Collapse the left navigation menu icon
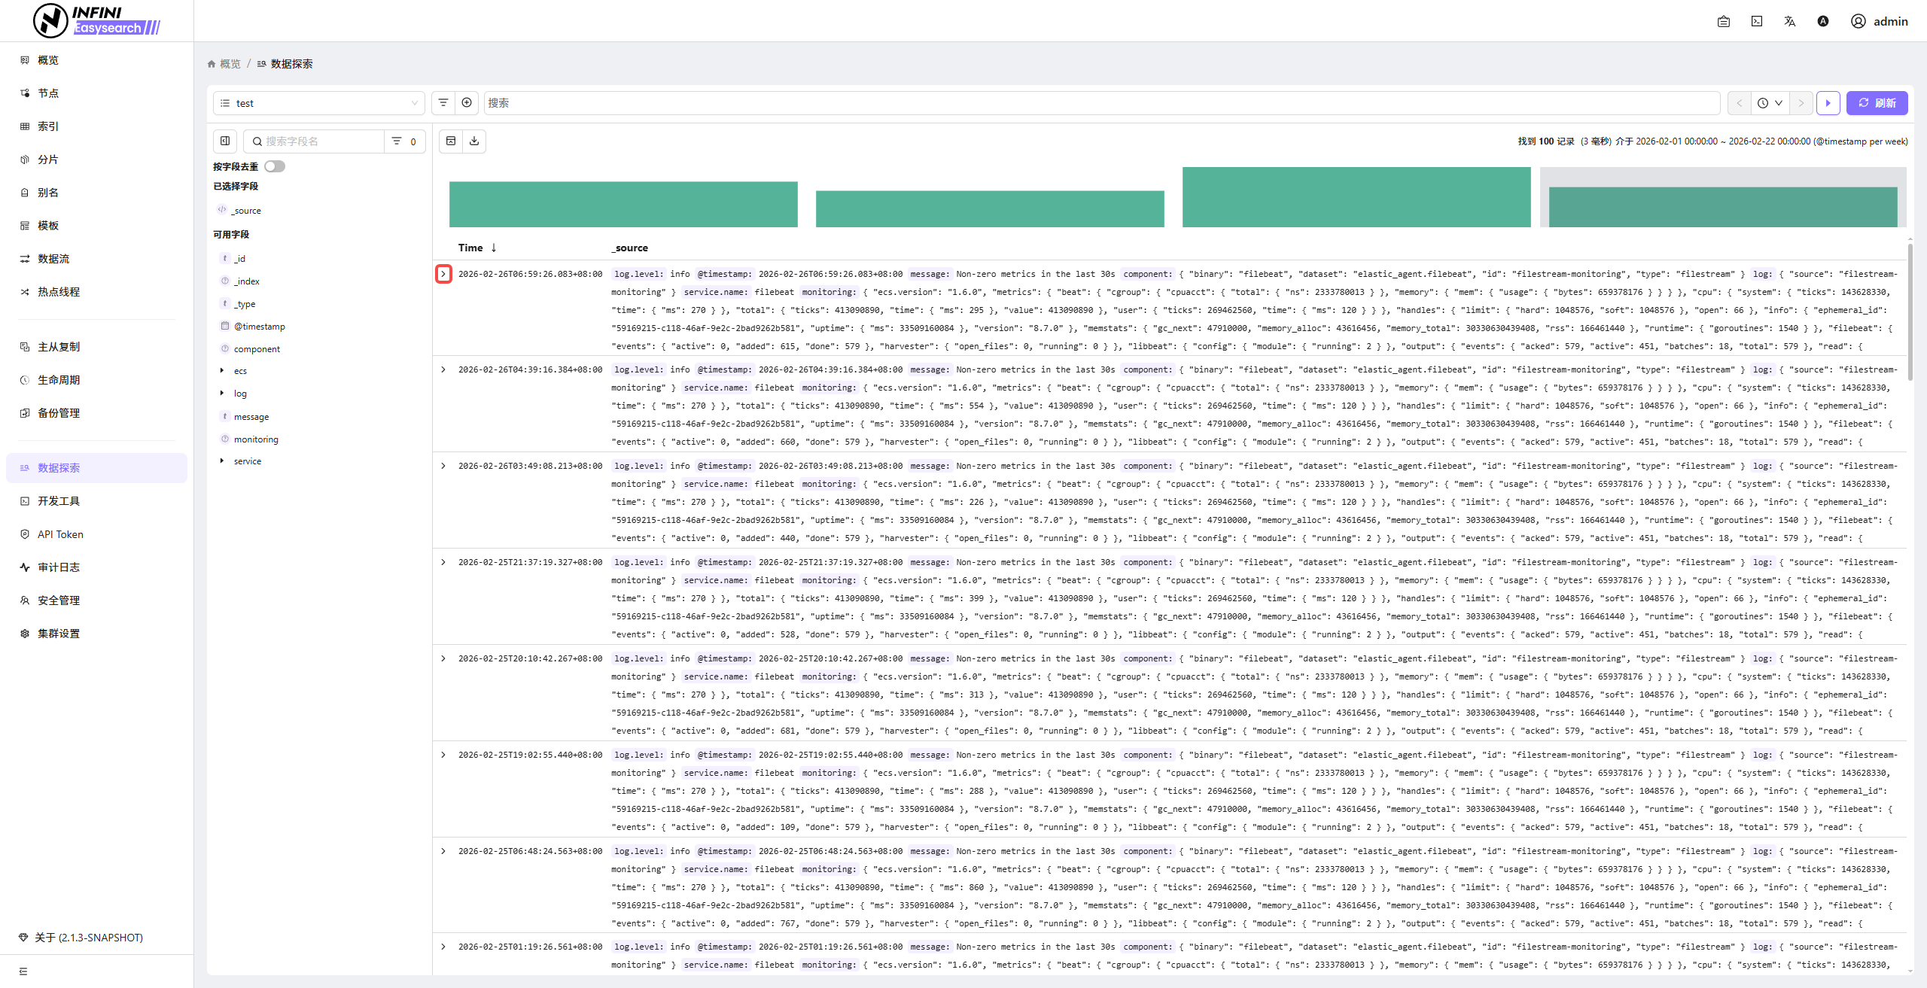Viewport: 1927px width, 988px height. pos(23,971)
